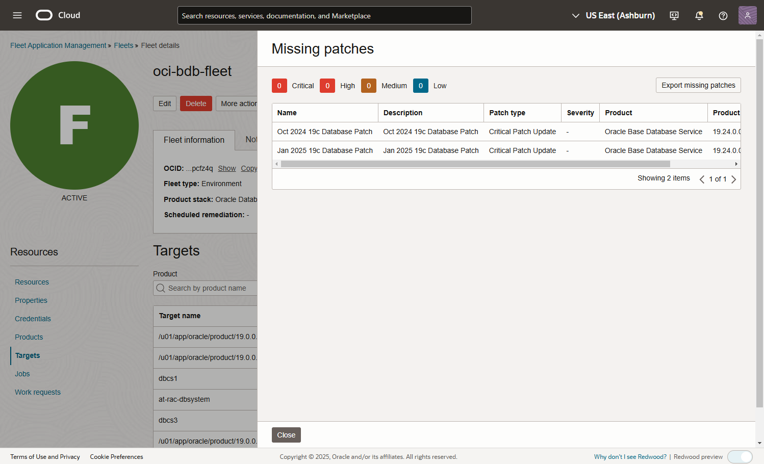Image resolution: width=764 pixels, height=464 pixels.
Task: Click the Low count badge
Action: tap(421, 86)
